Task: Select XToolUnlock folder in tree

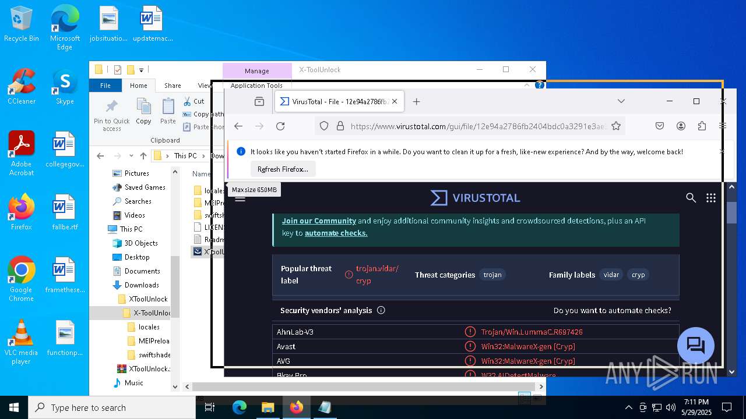Action: click(x=148, y=299)
